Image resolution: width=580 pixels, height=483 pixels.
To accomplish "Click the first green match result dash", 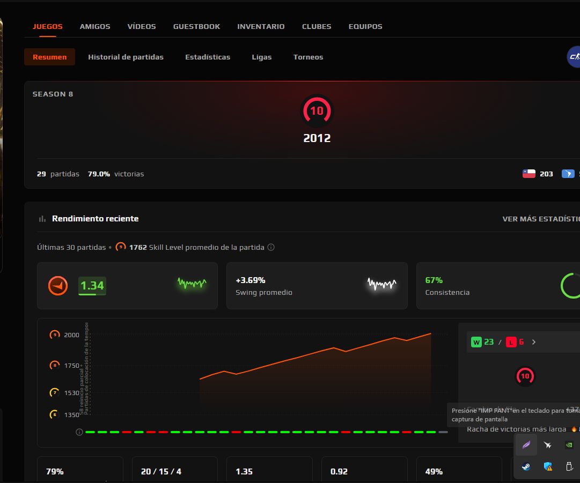I will (90, 432).
